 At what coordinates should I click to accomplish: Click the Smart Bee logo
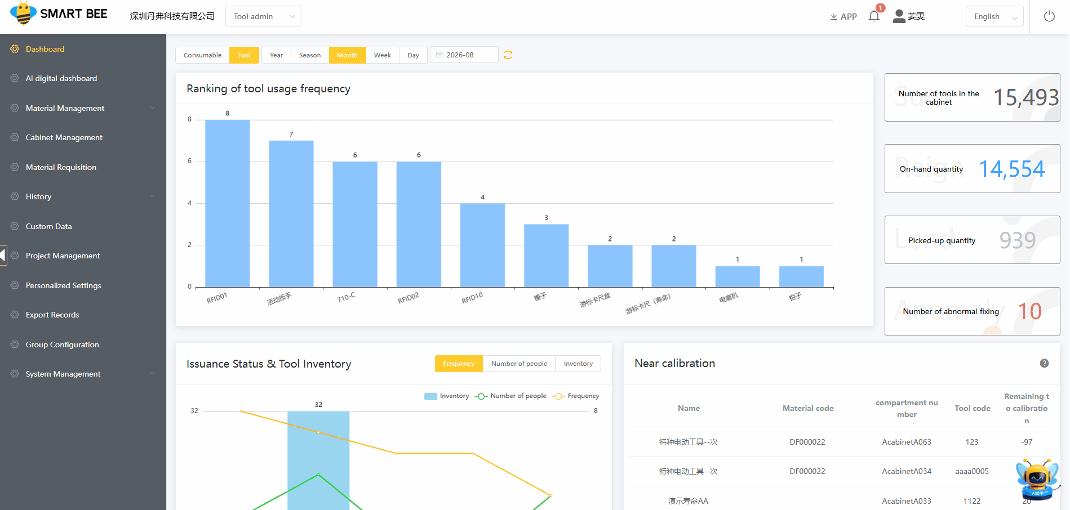click(x=59, y=14)
